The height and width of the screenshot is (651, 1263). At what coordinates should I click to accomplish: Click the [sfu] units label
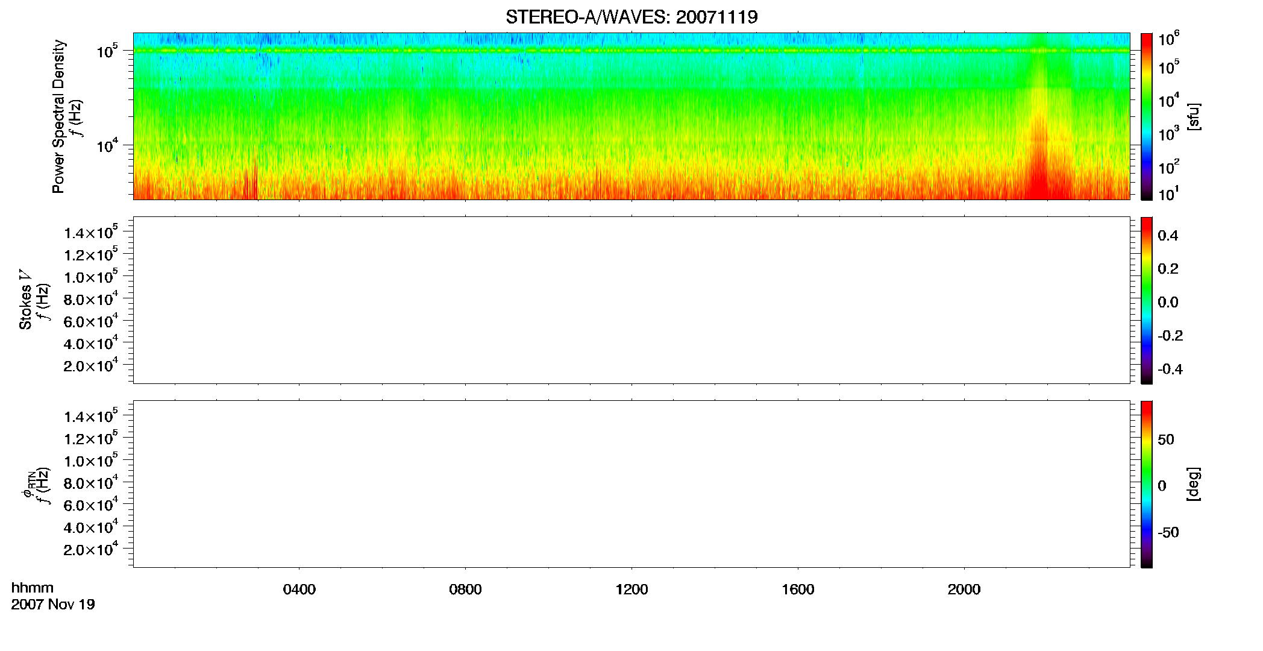click(1194, 116)
